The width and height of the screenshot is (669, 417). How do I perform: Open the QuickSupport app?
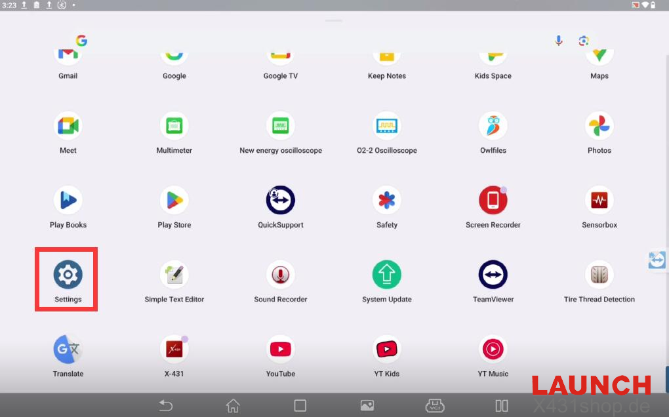[280, 201]
